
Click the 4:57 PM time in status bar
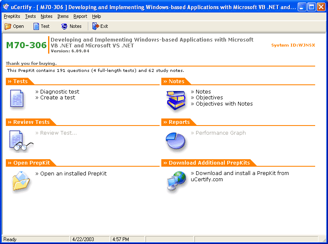(121, 239)
